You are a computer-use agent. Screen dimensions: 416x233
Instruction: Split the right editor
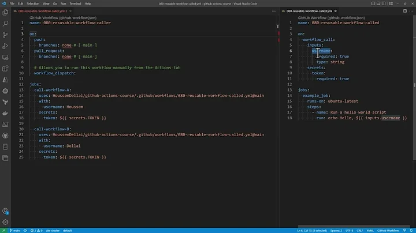tap(405, 11)
